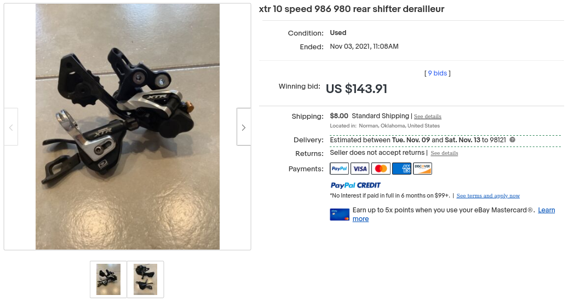Click the PayPal payment icon

[339, 169]
